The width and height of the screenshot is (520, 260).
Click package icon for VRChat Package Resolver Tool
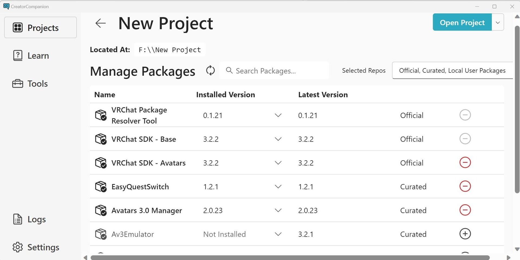pos(101,115)
